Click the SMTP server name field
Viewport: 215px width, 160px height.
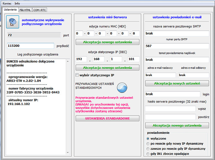pos(177,33)
